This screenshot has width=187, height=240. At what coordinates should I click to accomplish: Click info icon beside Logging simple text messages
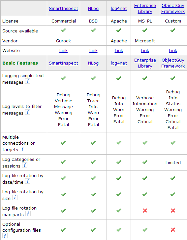click(x=28, y=81)
